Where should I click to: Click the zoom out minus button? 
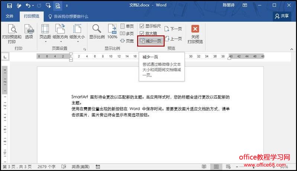point(237,167)
